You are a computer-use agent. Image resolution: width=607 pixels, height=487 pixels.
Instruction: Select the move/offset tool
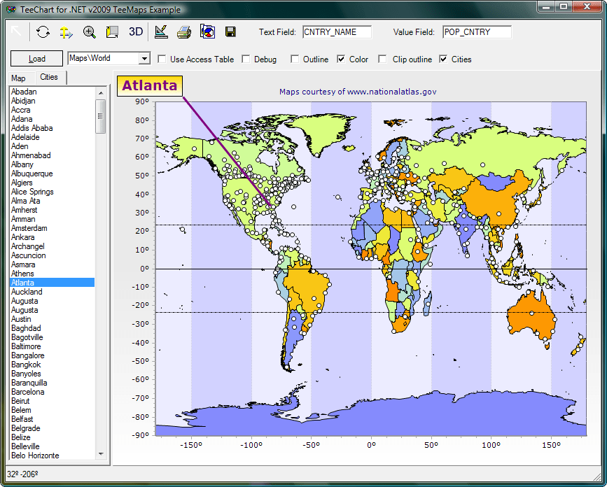(x=64, y=31)
